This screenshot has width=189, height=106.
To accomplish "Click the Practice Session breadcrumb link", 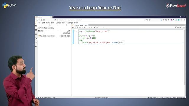I will click(47, 28).
